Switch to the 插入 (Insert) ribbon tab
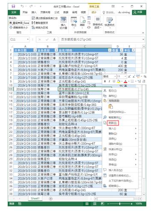The image size is (154, 211). point(34,12)
